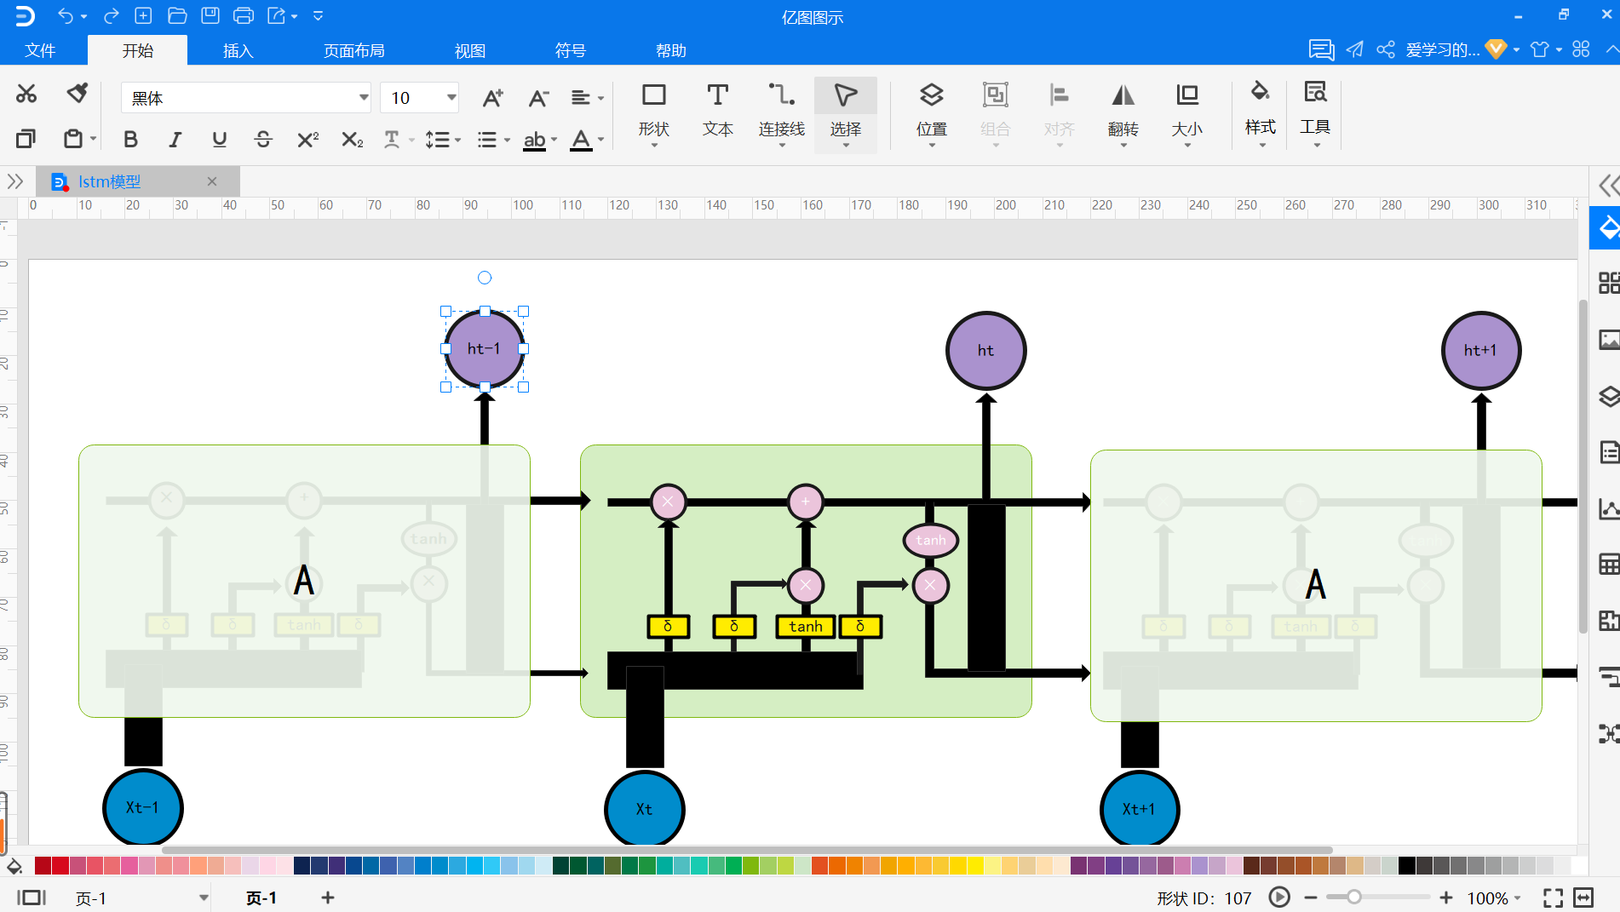
Task: Open a file with the folder icon
Action: (177, 15)
